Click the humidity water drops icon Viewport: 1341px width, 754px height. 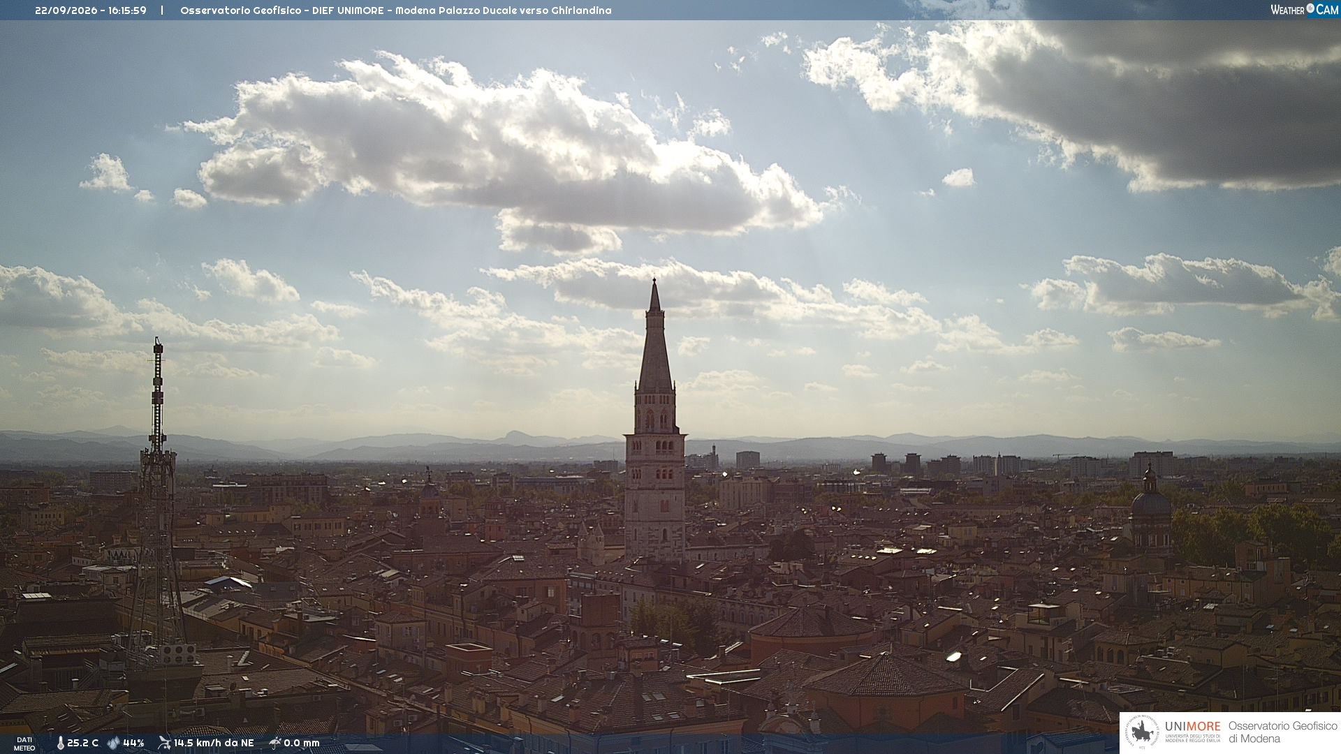click(x=113, y=743)
